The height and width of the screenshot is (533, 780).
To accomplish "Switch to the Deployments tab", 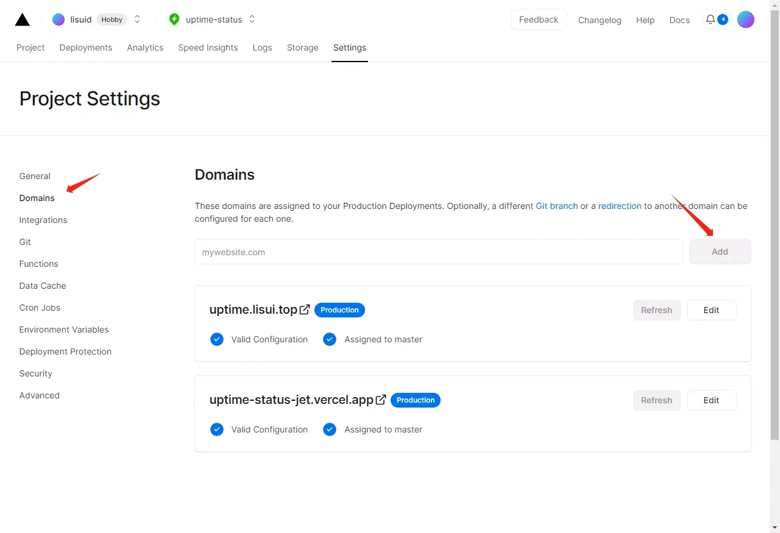I will point(86,48).
